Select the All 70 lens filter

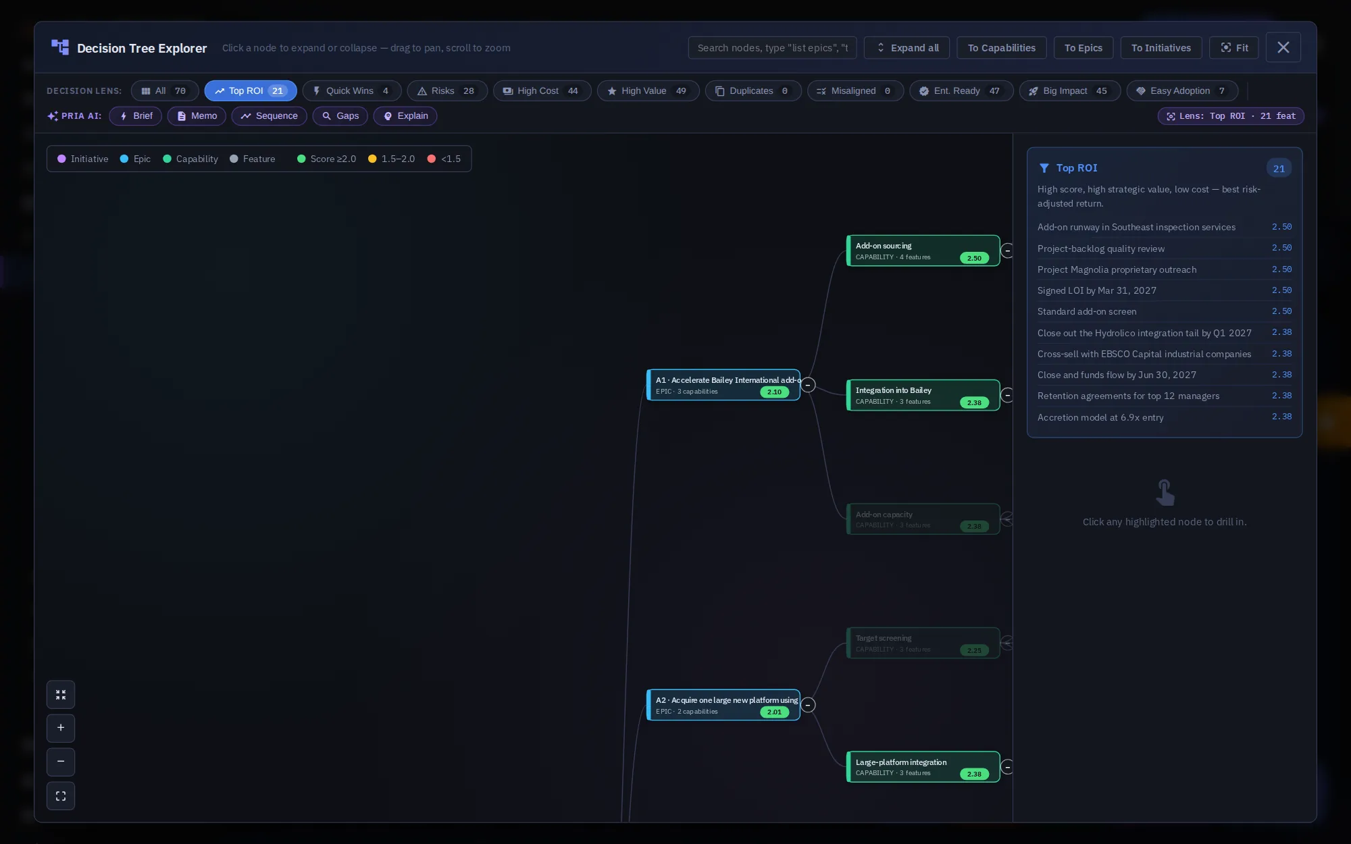tap(164, 91)
